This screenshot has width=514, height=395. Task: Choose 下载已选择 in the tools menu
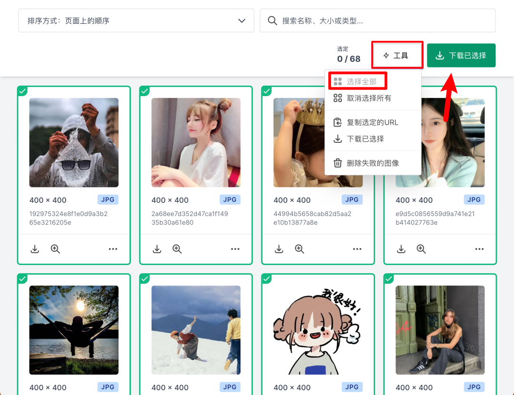(x=373, y=138)
